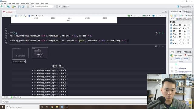Viewport: 194px width, 109px height.
Task: Save the document from the editor toolbar
Action: [x=16, y=16]
